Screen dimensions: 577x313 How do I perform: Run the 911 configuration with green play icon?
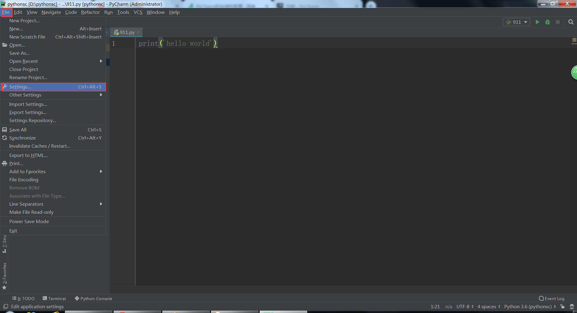(538, 22)
